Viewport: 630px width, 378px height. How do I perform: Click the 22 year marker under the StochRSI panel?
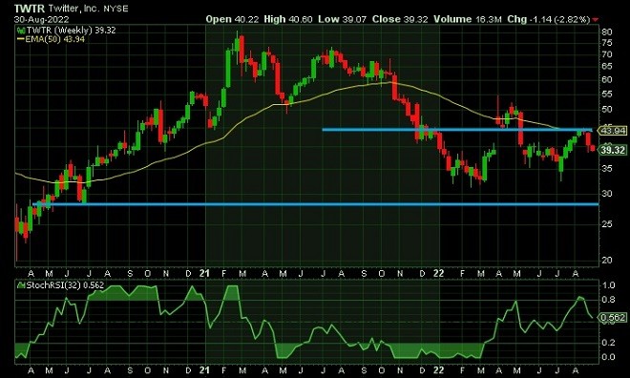pyautogui.click(x=439, y=370)
